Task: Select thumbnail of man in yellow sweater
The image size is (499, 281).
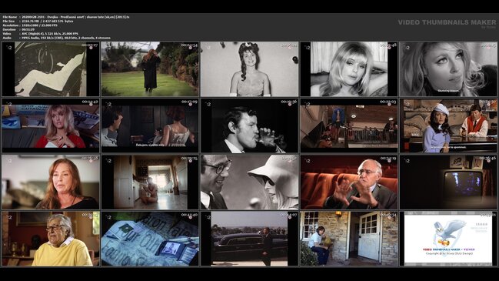Action: click(x=51, y=239)
